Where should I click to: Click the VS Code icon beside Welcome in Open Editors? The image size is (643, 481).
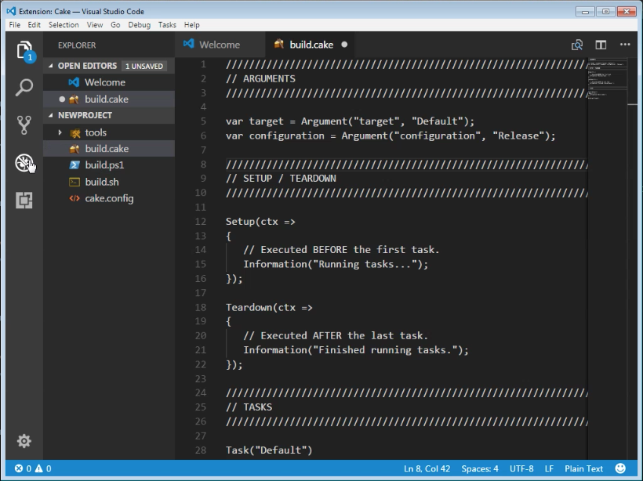pos(74,82)
